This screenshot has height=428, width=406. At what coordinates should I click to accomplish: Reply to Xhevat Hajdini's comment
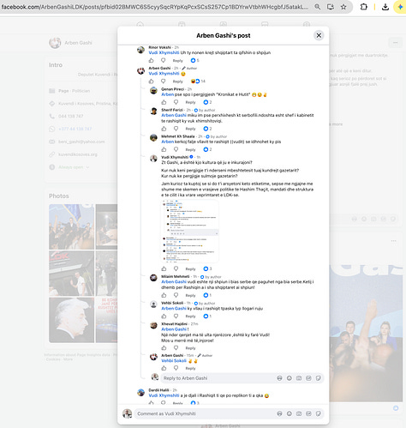pyautogui.click(x=190, y=348)
